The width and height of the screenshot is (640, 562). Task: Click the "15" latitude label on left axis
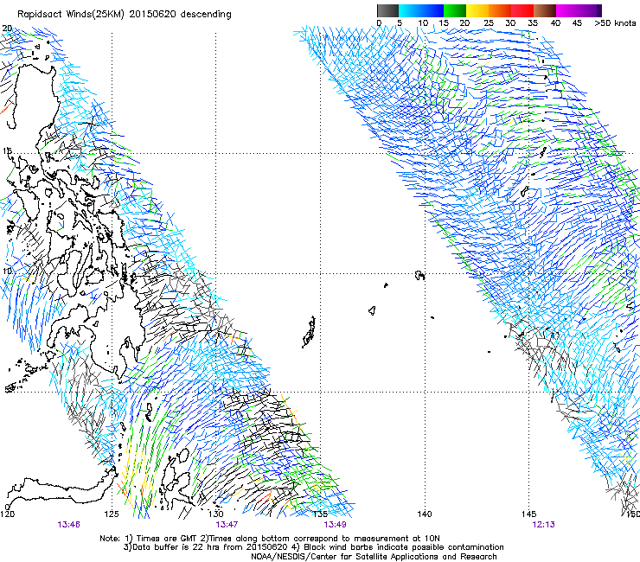7,151
